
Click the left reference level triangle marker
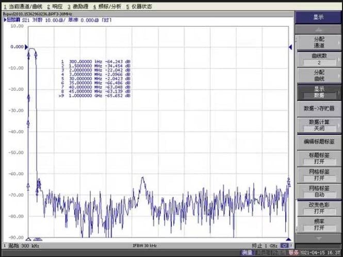point(26,47)
